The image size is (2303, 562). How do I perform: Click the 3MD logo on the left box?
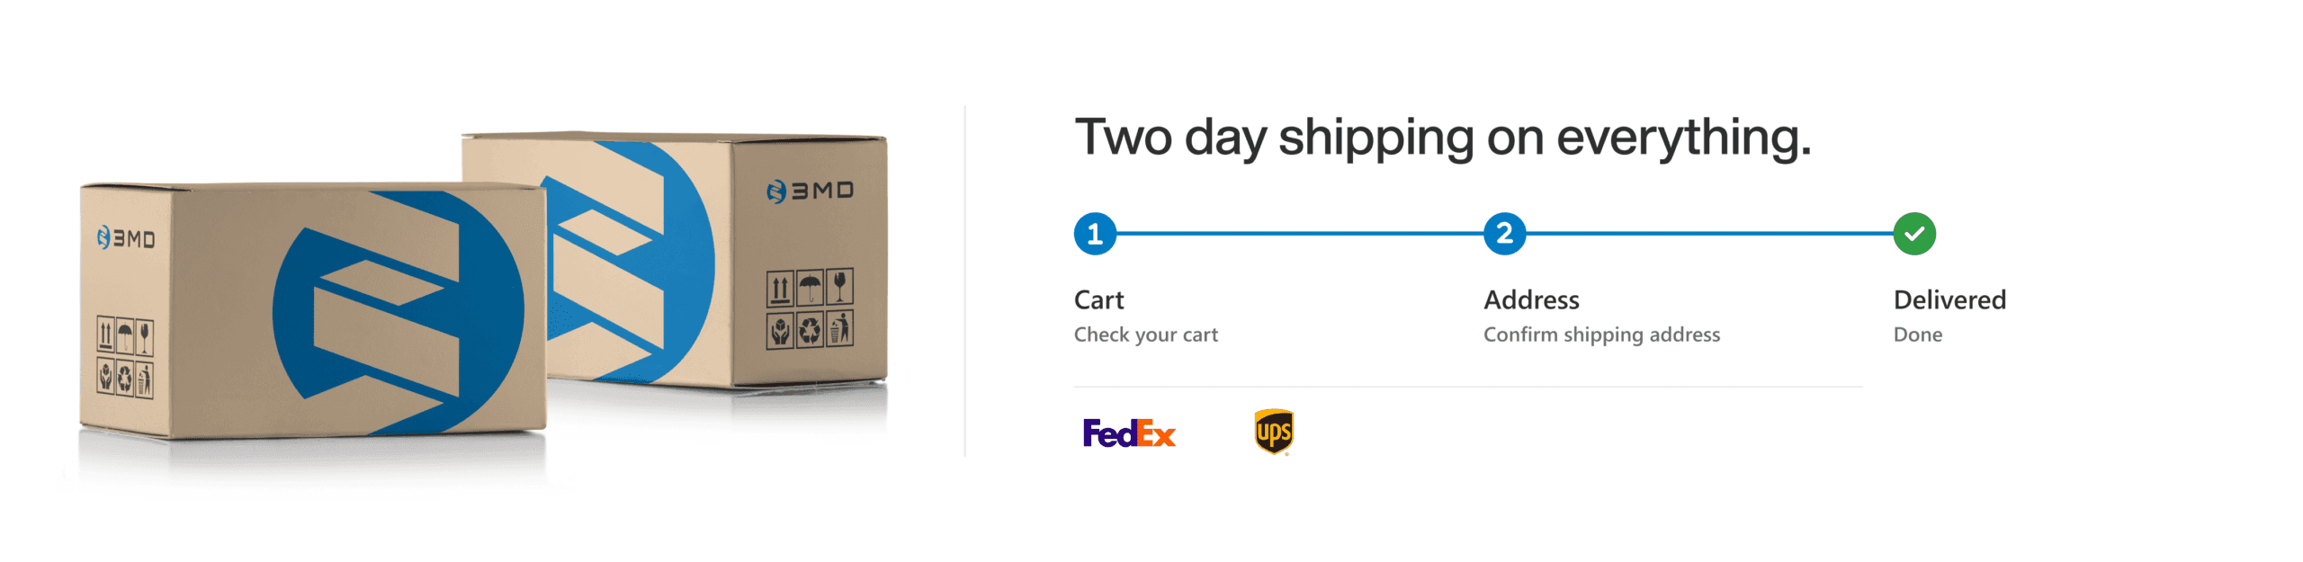pos(126,238)
